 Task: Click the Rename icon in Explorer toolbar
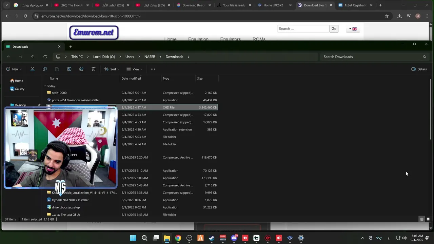click(69, 69)
